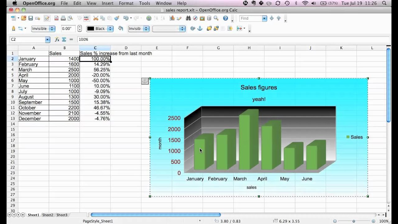Switch to Sheet3 tab

click(x=62, y=215)
